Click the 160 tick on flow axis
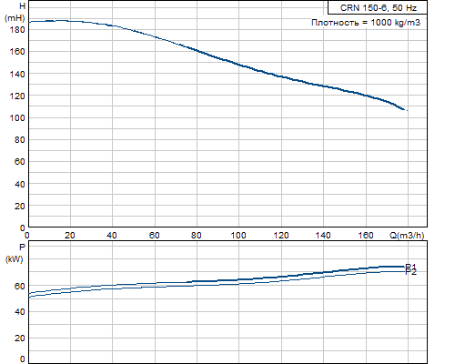 pyautogui.click(x=366, y=236)
